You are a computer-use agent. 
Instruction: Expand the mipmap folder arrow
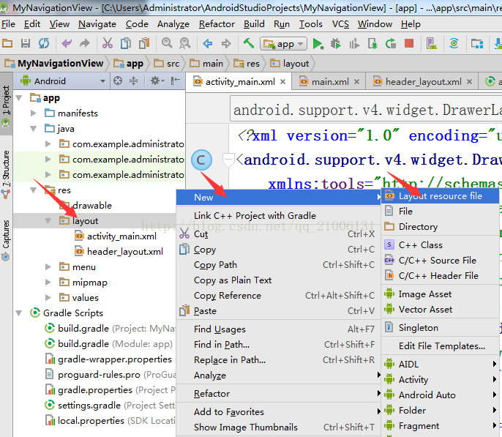[x=48, y=283]
